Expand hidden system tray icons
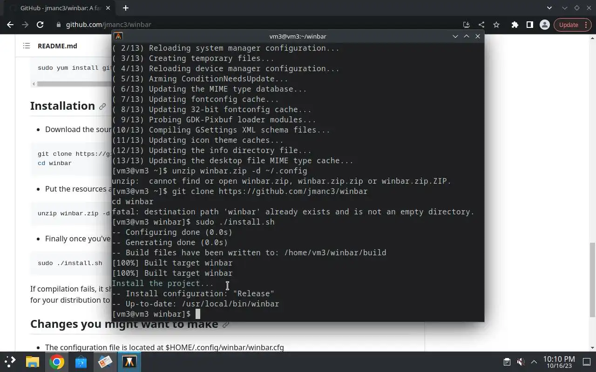The width and height of the screenshot is (596, 372). 534,362
